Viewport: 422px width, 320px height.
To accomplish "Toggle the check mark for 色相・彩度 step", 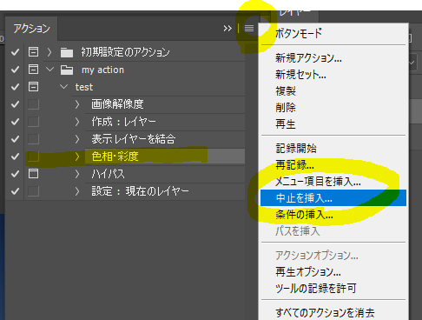I will [x=15, y=157].
